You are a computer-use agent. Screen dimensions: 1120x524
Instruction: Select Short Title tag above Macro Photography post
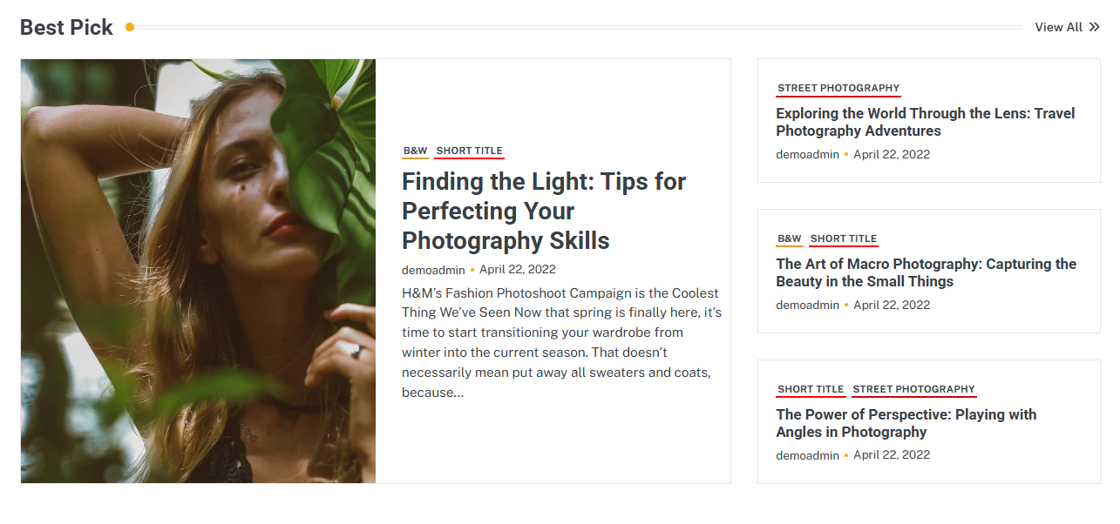point(843,238)
